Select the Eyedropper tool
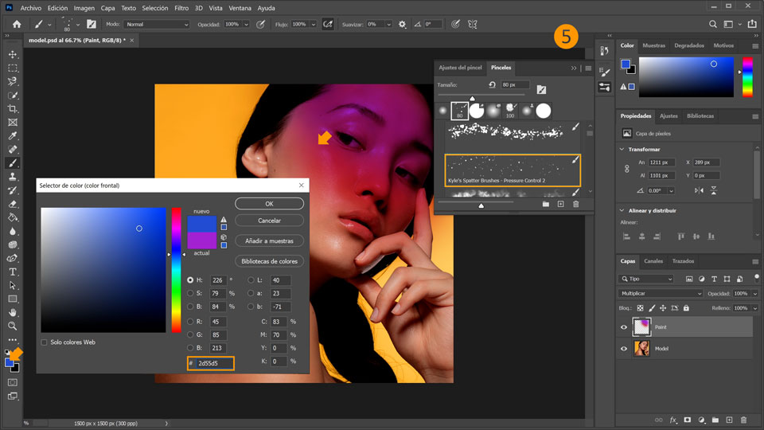The width and height of the screenshot is (764, 430). click(x=13, y=135)
